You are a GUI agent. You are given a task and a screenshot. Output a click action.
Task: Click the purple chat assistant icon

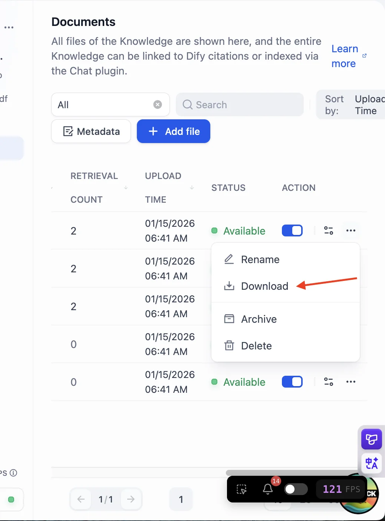coord(371,439)
